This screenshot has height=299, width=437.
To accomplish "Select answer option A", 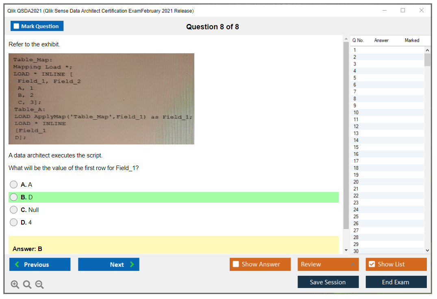I will [14, 185].
